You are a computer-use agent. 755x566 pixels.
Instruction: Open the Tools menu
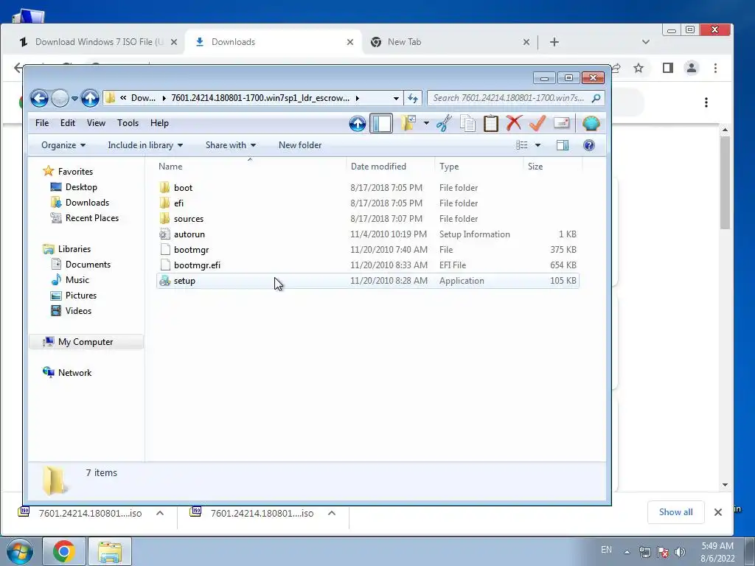[x=128, y=123]
